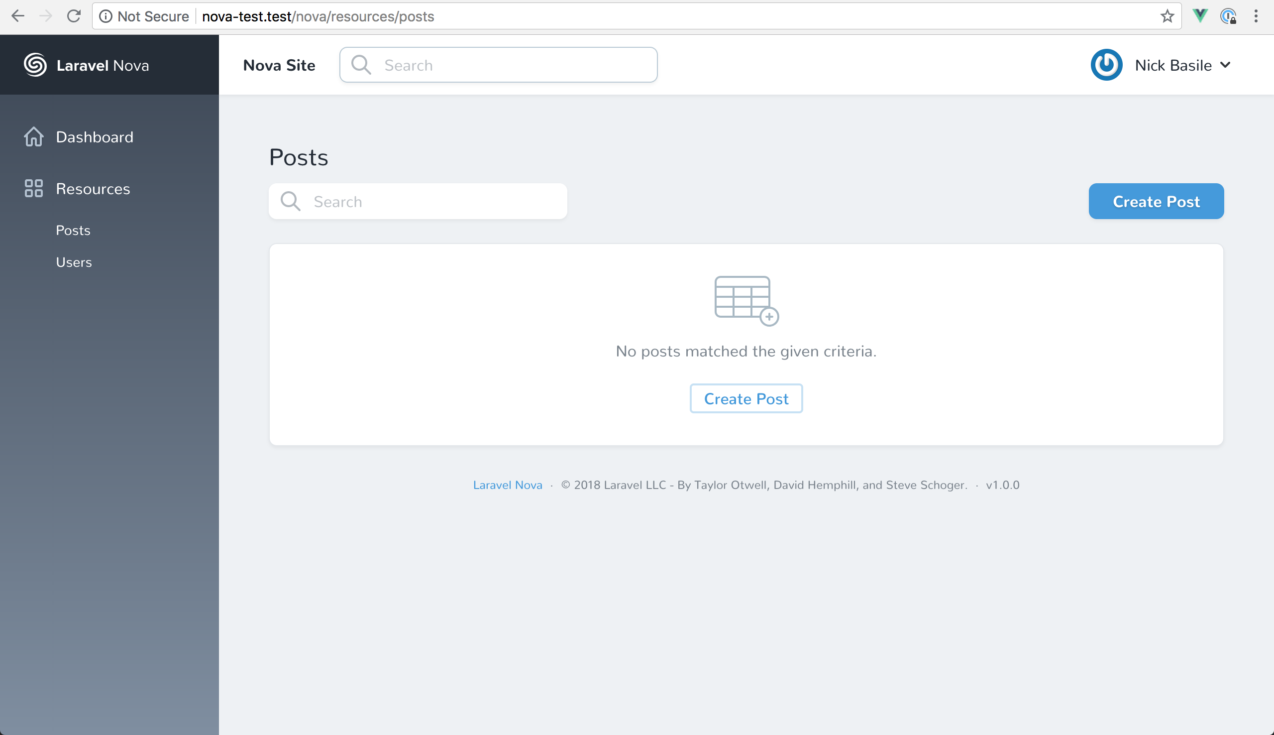Open the Chrome three-dot menu
The height and width of the screenshot is (735, 1274).
[x=1256, y=16]
